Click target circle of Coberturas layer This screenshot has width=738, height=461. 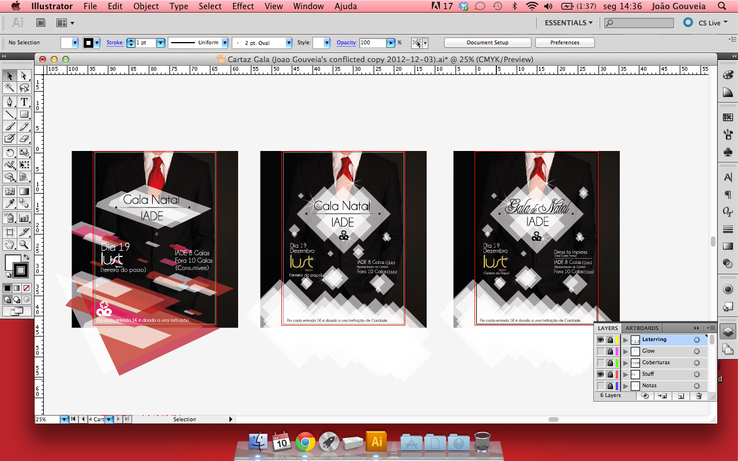[x=696, y=363]
